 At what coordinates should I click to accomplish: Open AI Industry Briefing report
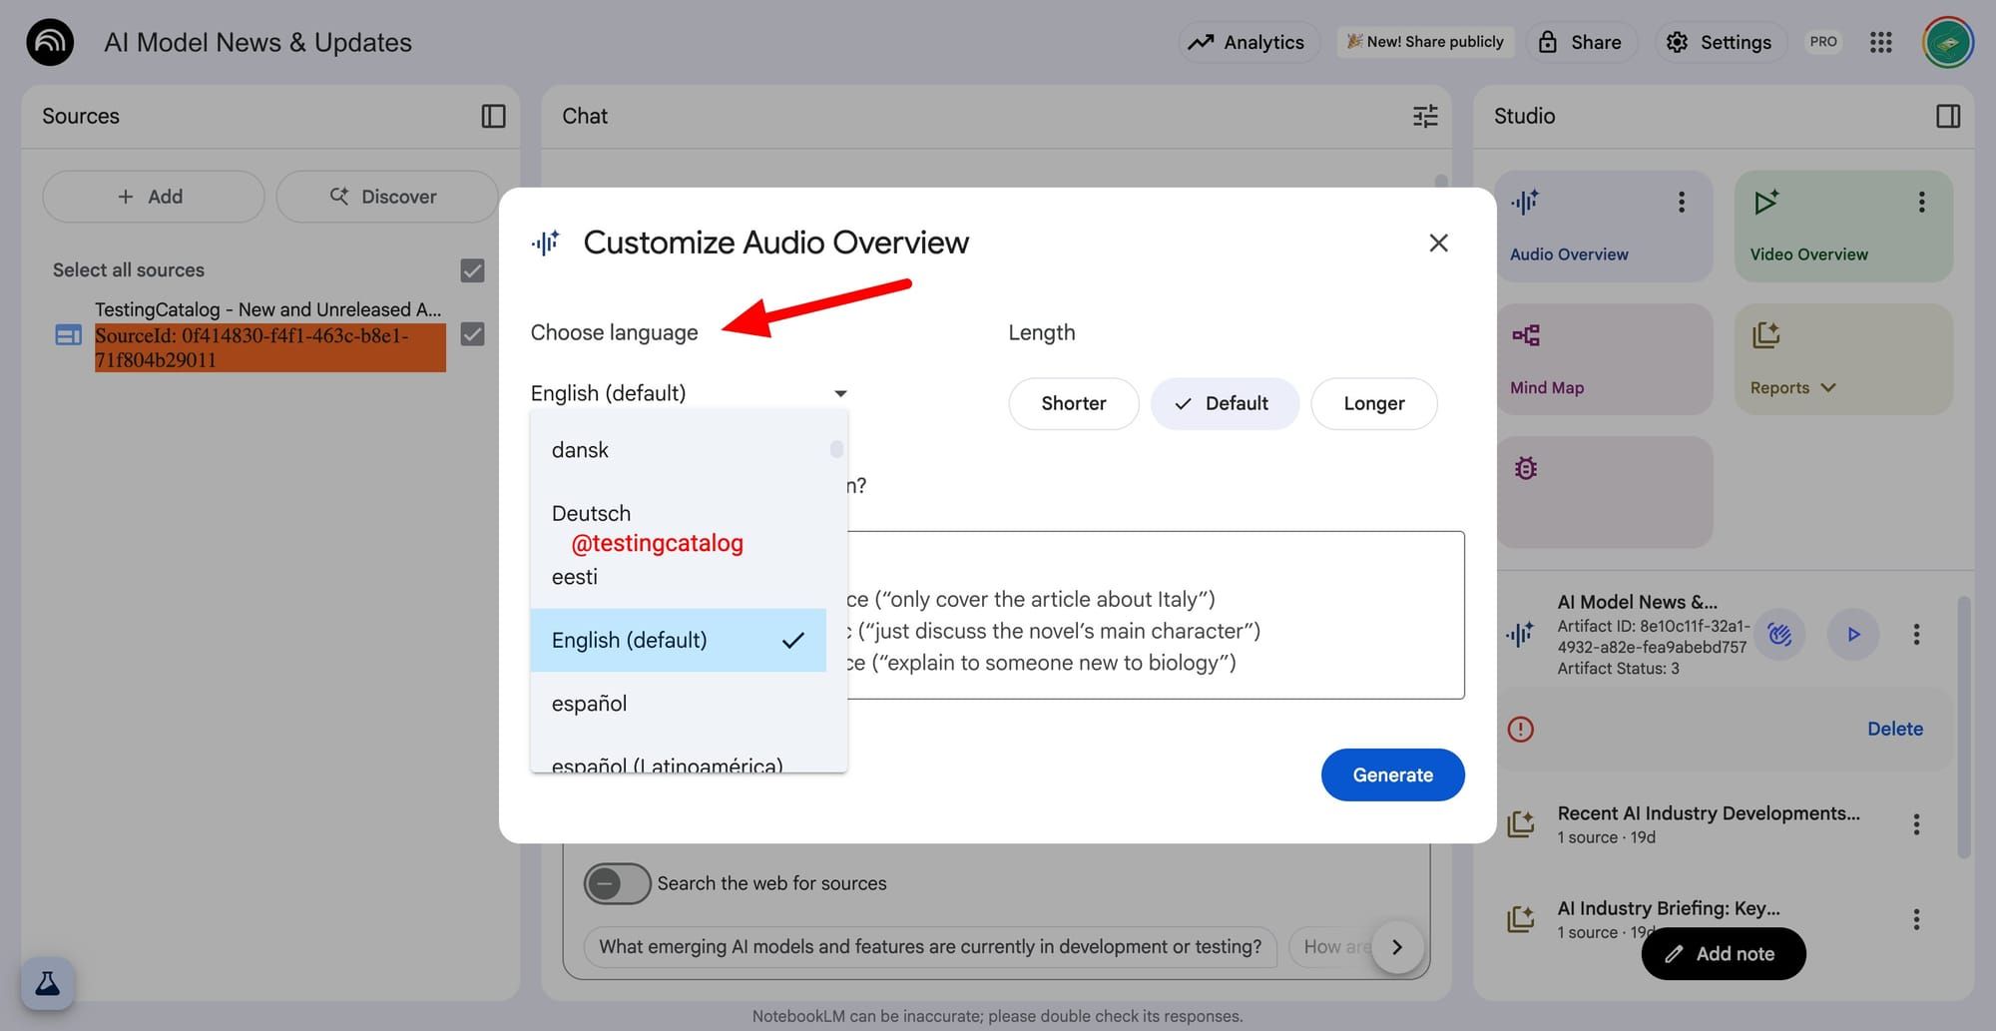tap(1668, 919)
